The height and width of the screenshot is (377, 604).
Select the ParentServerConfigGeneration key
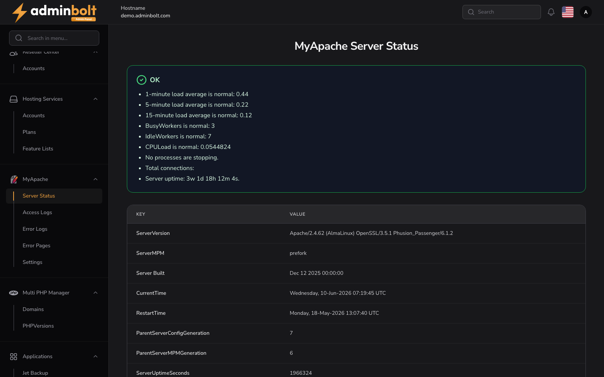coord(173,333)
